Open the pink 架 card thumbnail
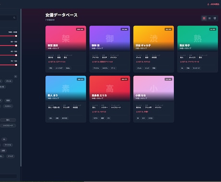 point(66,38)
